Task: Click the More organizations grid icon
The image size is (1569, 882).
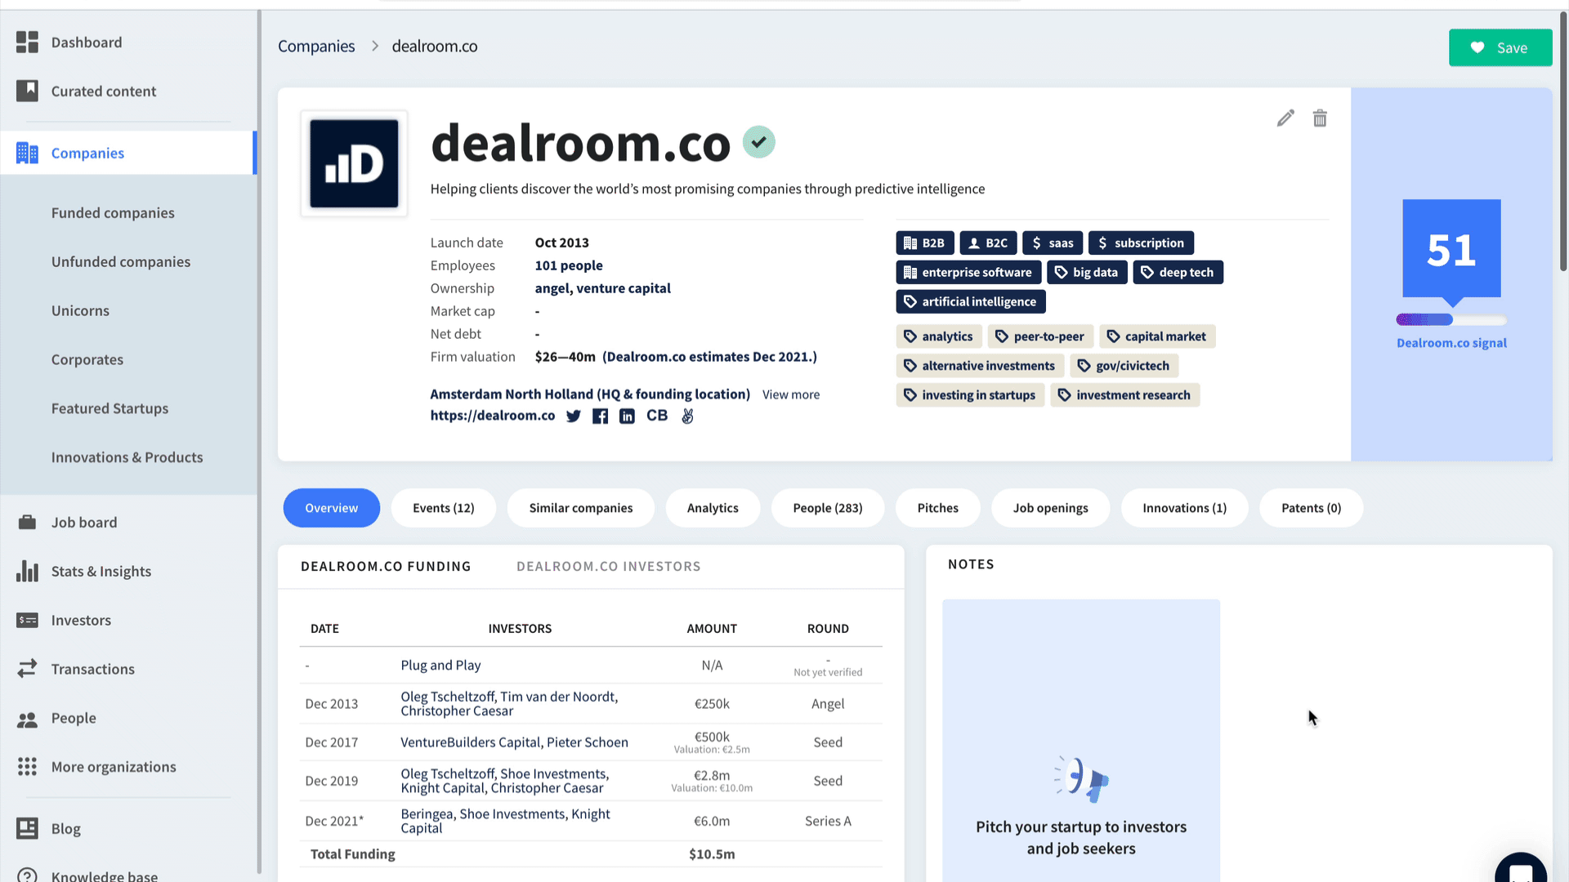Action: tap(27, 767)
